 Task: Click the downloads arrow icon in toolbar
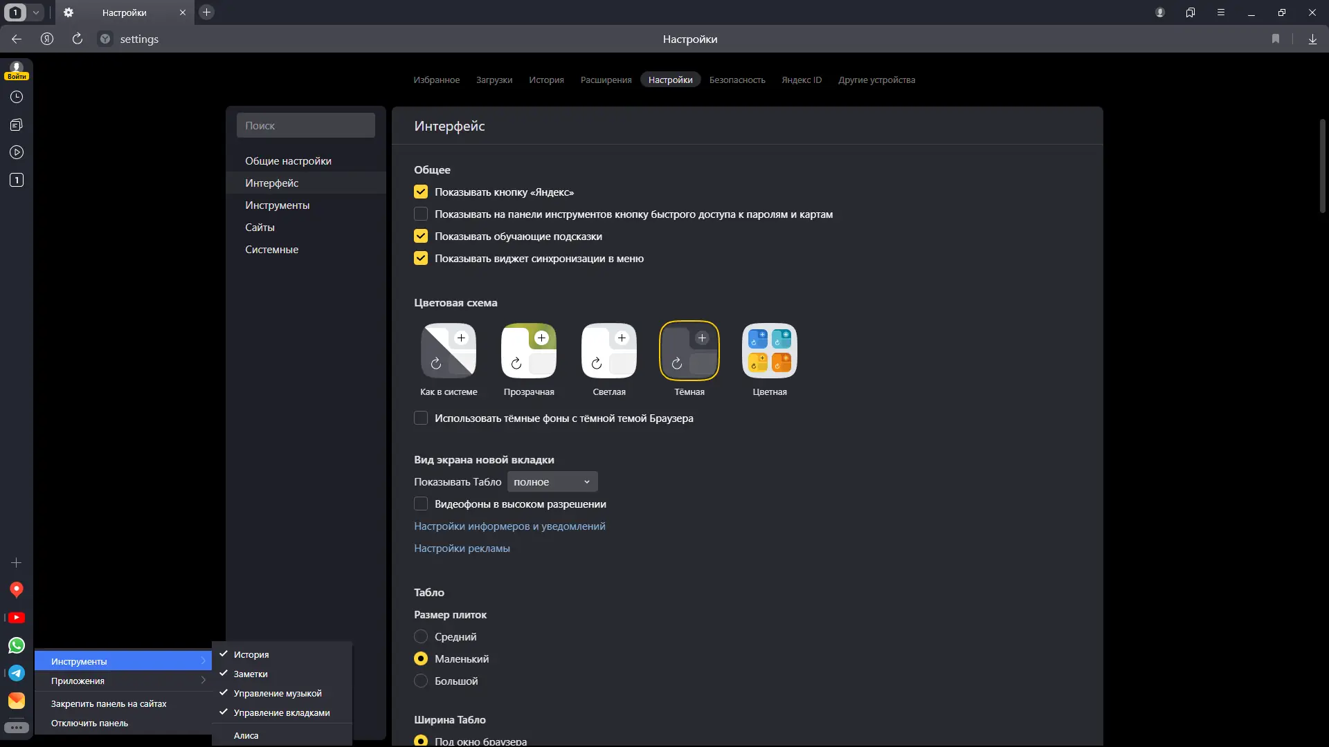point(1312,39)
